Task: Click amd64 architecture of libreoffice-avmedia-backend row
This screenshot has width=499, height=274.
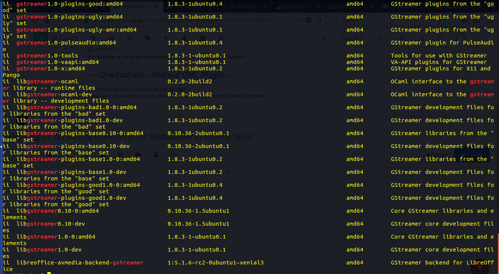Action: [355, 263]
